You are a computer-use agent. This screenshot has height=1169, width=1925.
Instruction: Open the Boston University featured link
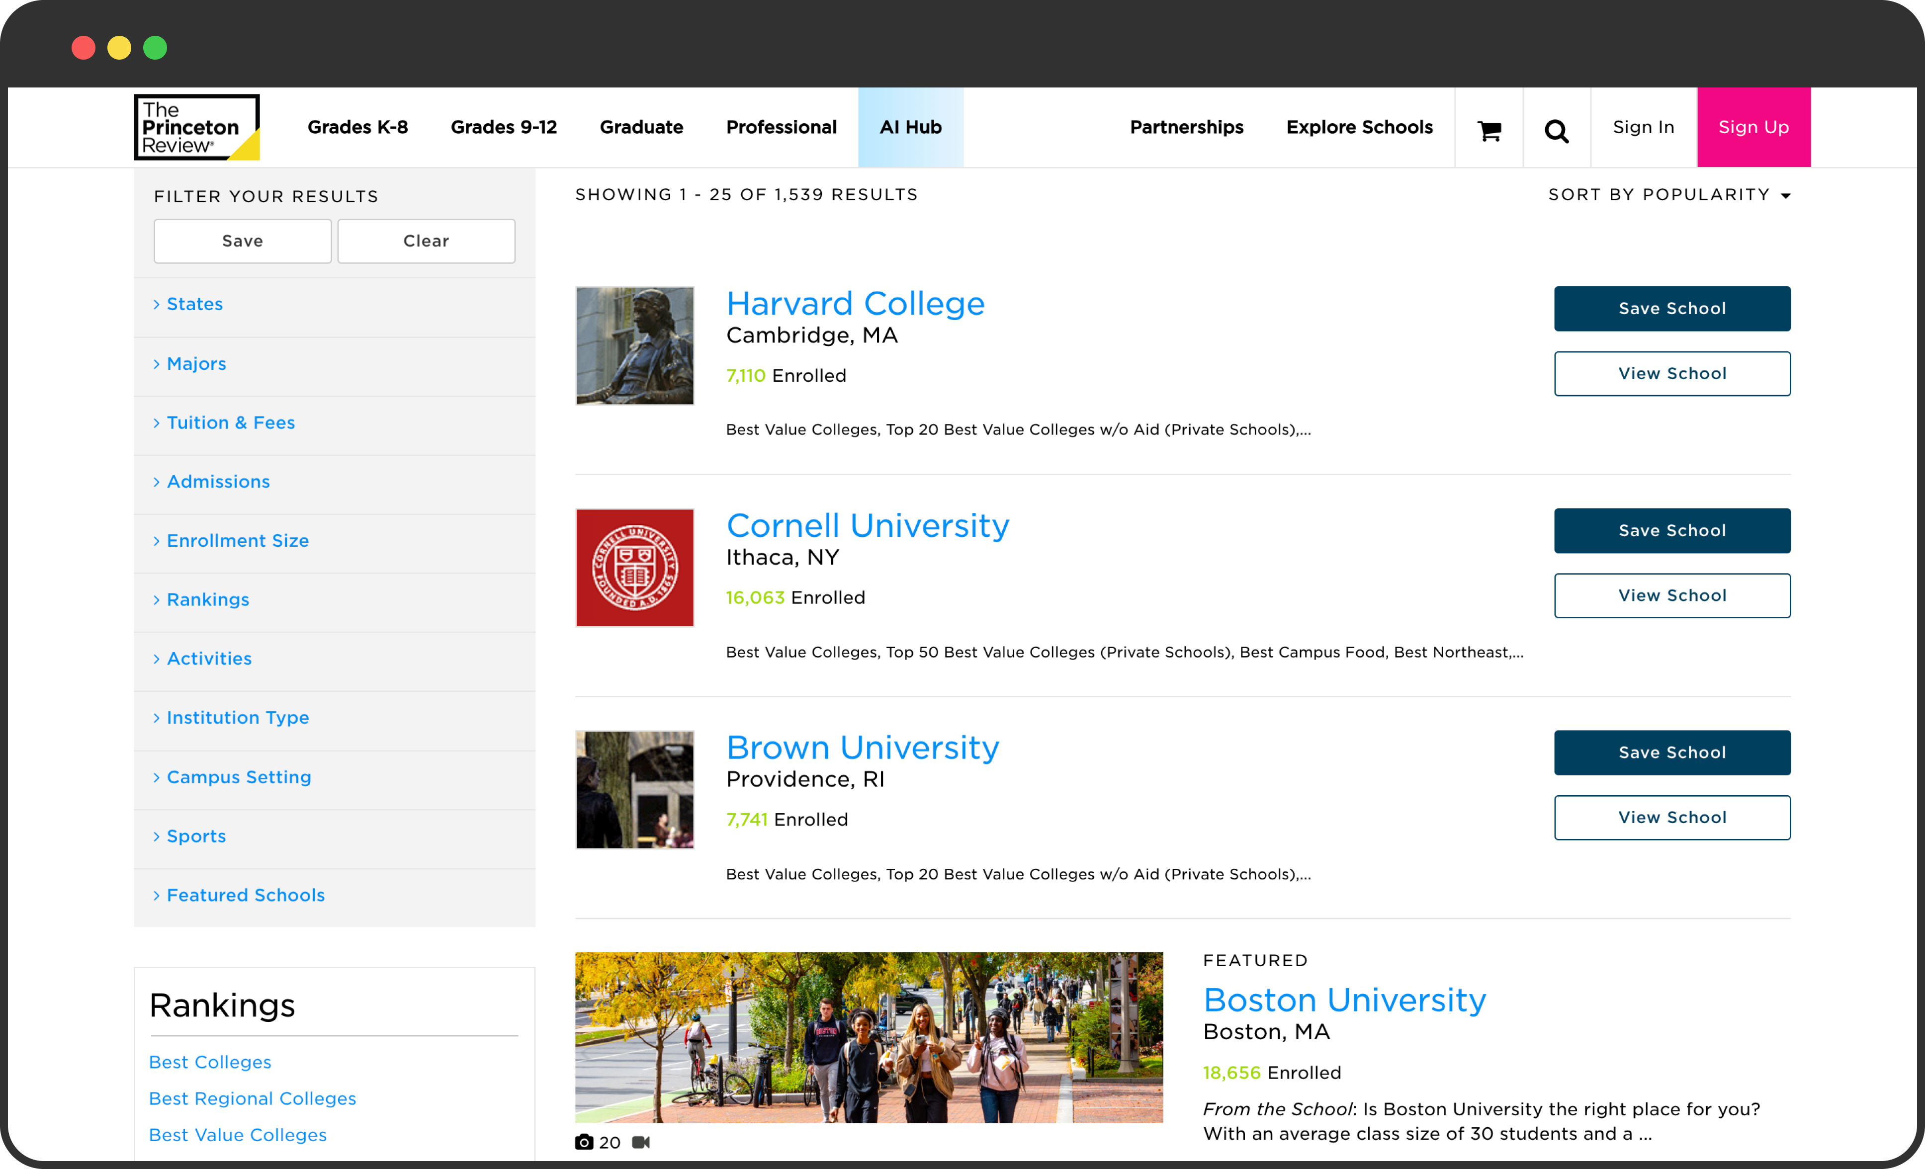coord(1344,1001)
